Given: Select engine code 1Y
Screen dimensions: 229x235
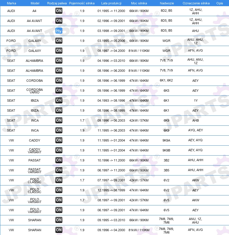Looking at the screenshot, I should 196,101.
